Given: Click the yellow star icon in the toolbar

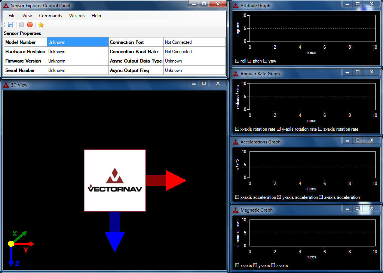Looking at the screenshot, I should [41, 25].
